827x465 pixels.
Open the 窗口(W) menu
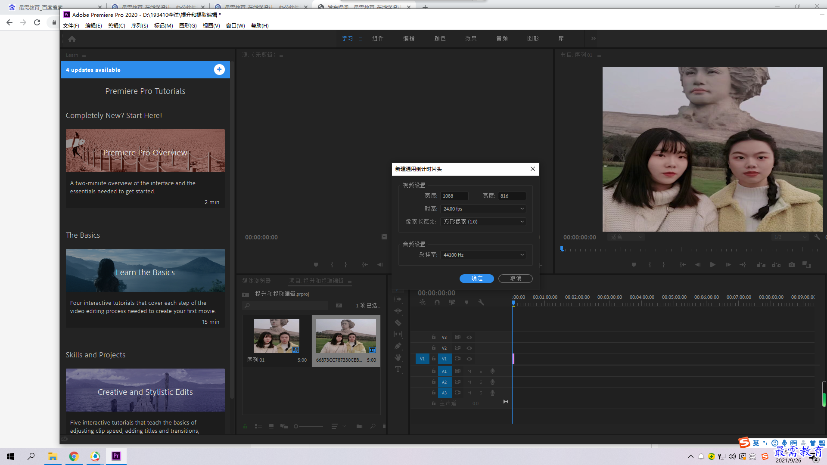[x=236, y=26]
